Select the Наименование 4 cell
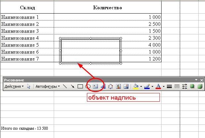This screenshot has width=205, height=138. click(x=27, y=38)
